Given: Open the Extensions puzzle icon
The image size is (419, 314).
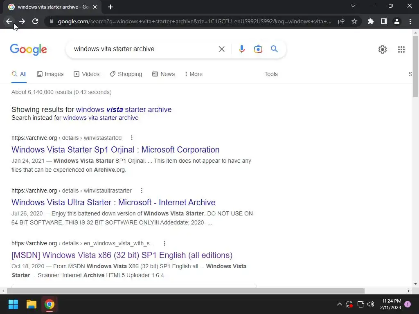Looking at the screenshot, I should point(370,21).
